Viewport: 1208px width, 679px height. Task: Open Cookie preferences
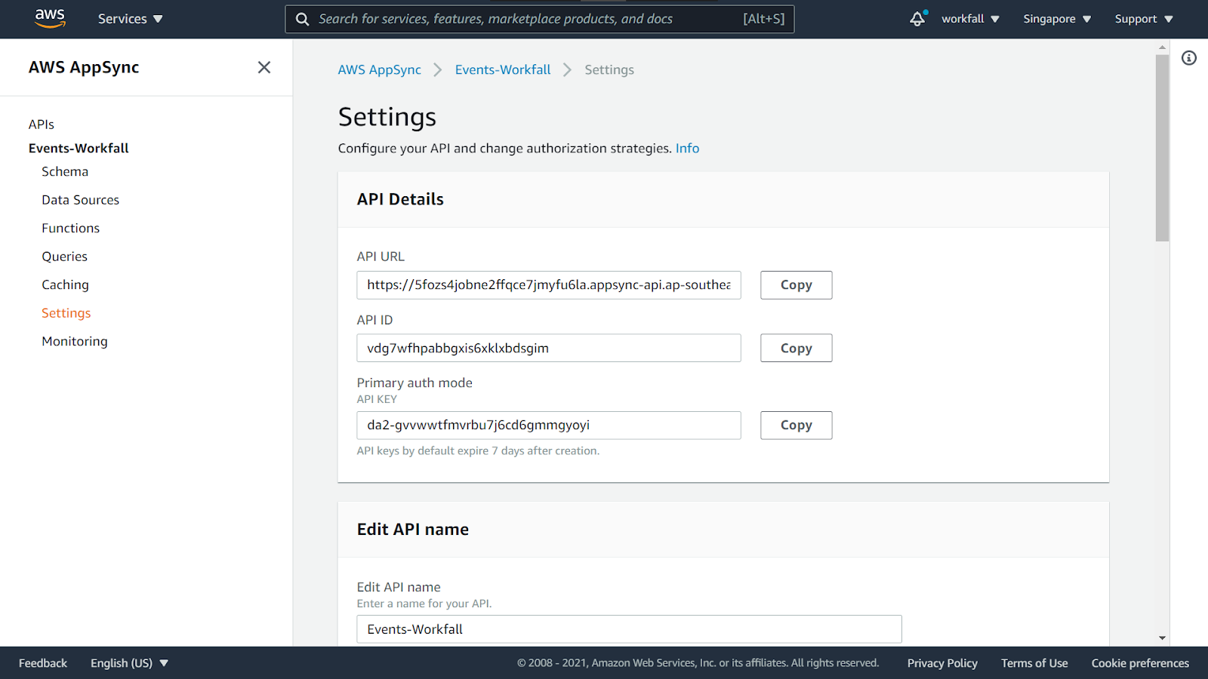point(1140,663)
